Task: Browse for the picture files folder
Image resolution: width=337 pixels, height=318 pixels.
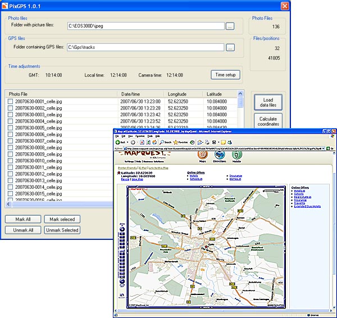Action: [x=230, y=26]
